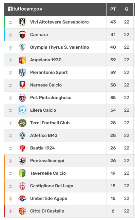Click the Terni Football Club green crest
The height and width of the screenshot is (220, 135).
[x=22, y=123]
